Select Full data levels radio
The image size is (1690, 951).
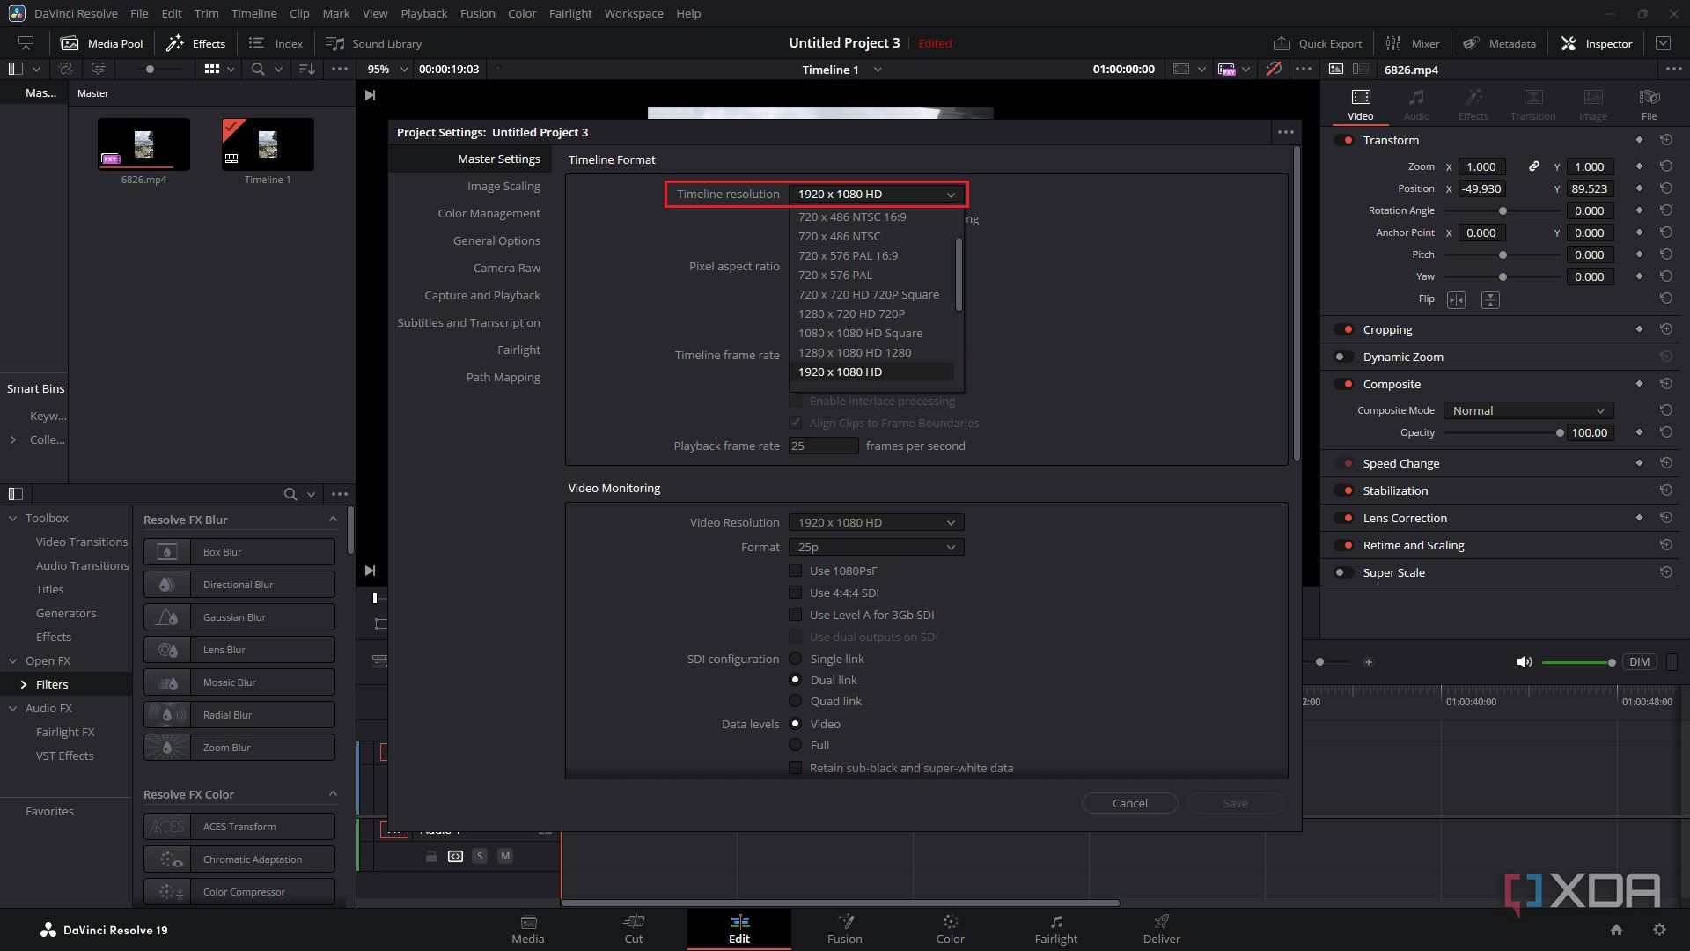[x=795, y=745]
